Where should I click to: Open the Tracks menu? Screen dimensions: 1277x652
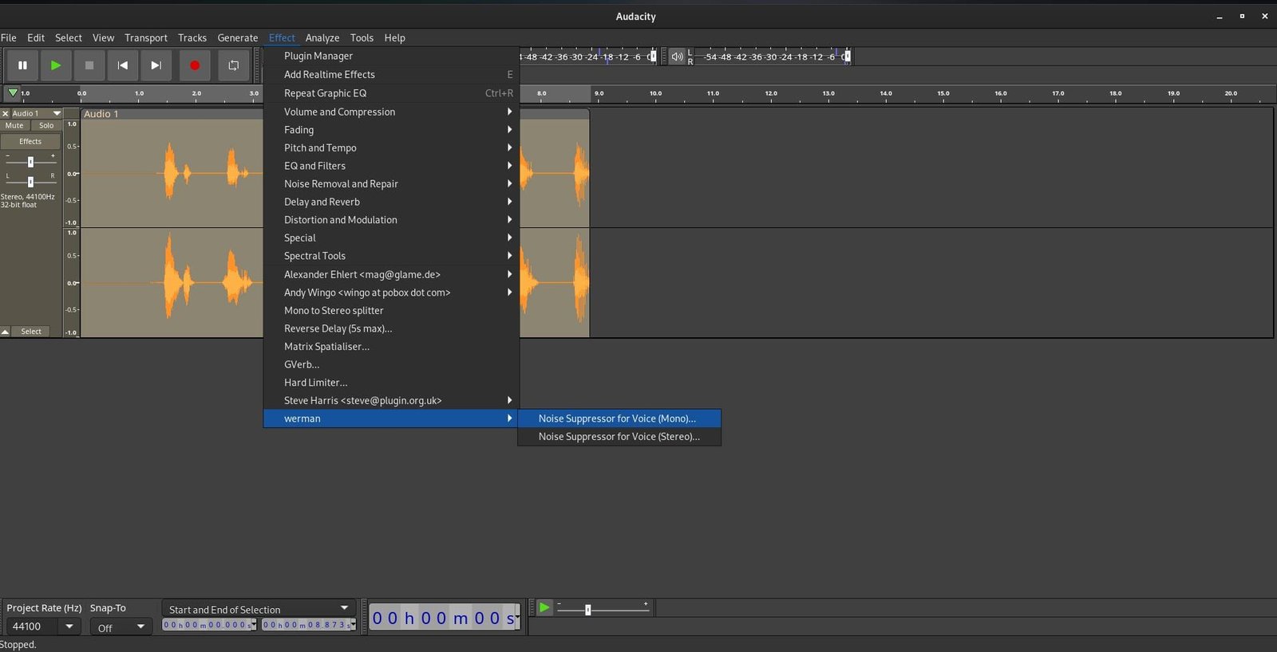(x=192, y=37)
